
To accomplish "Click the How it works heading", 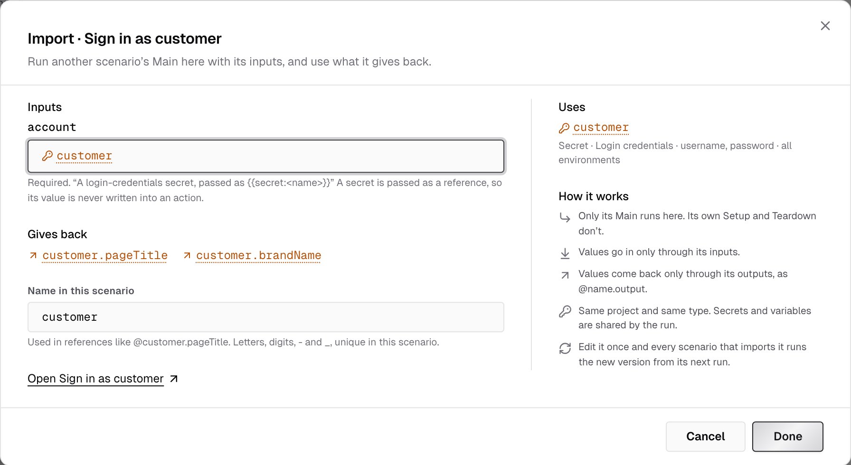I will coord(594,196).
